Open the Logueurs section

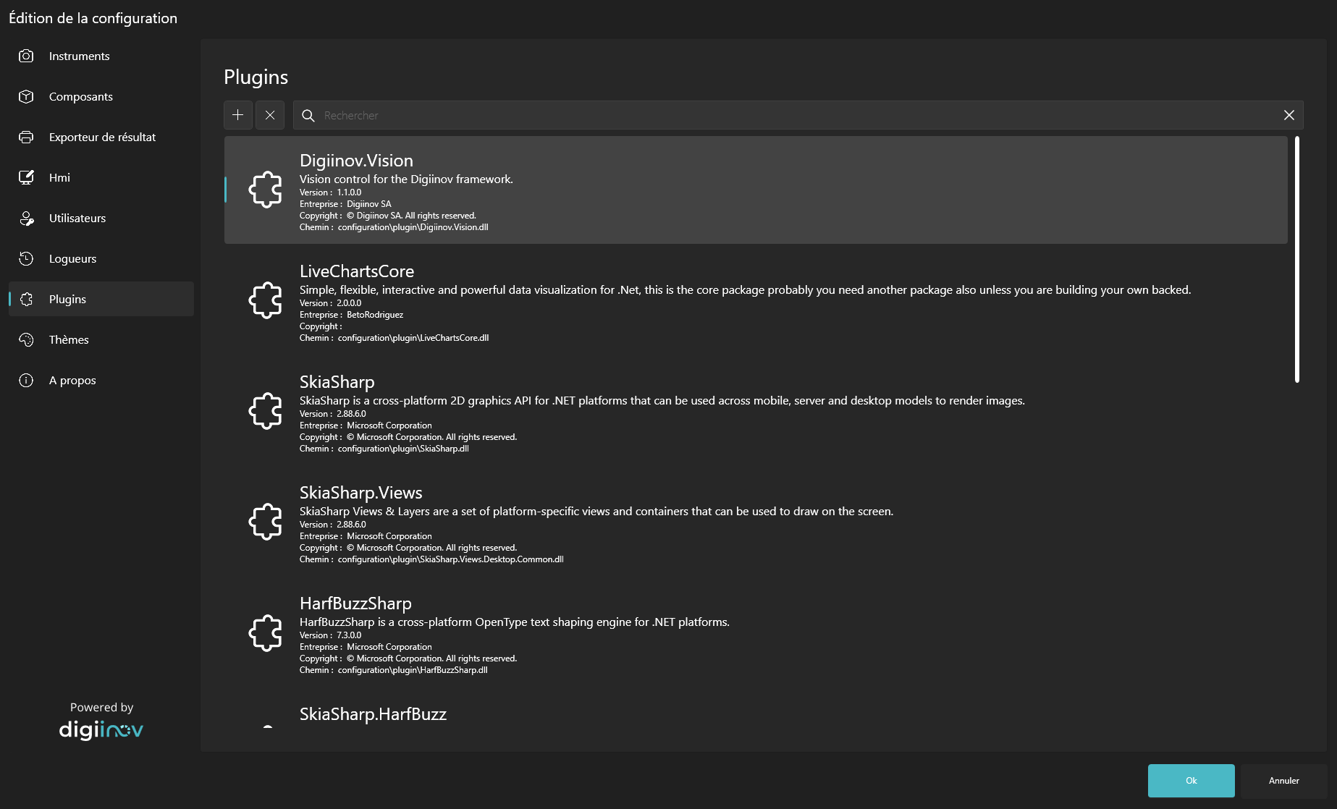coord(72,258)
